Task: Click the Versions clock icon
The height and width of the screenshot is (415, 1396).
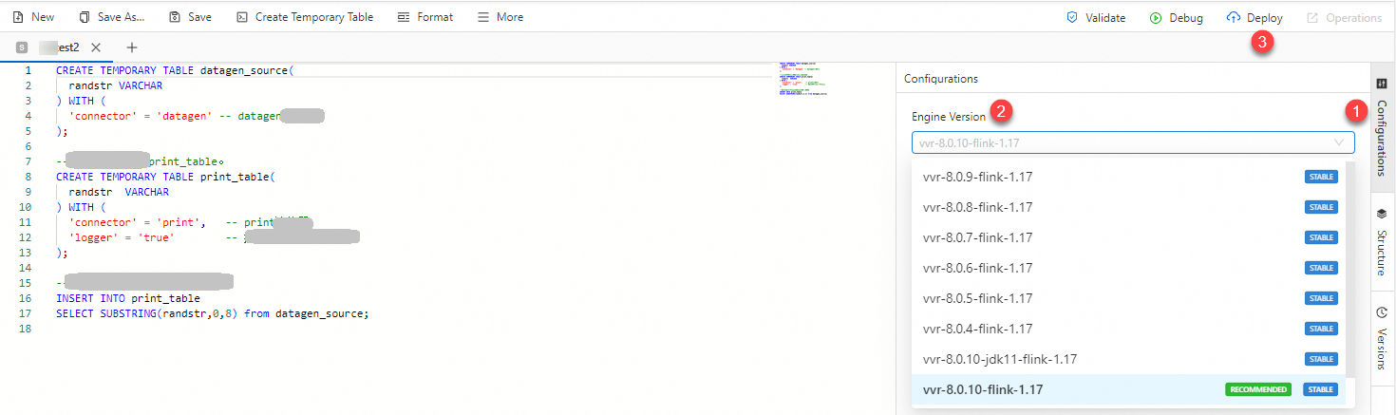Action: (1382, 313)
